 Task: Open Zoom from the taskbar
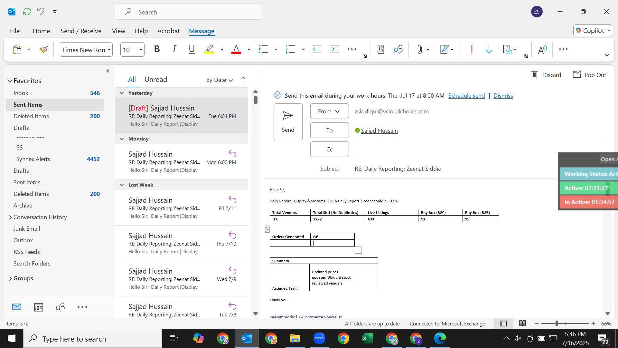[x=319, y=338]
